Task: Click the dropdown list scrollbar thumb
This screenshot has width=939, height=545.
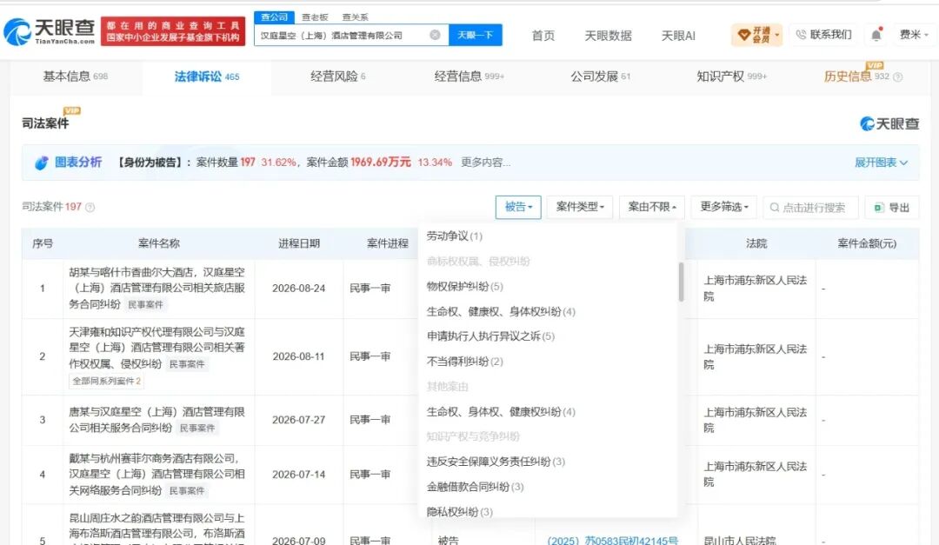Action: pyautogui.click(x=681, y=282)
